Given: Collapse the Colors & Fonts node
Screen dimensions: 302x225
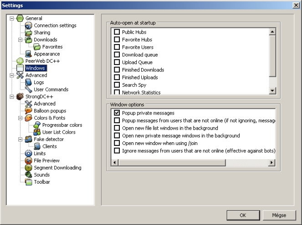Looking at the screenshot, I should coord(20,118).
